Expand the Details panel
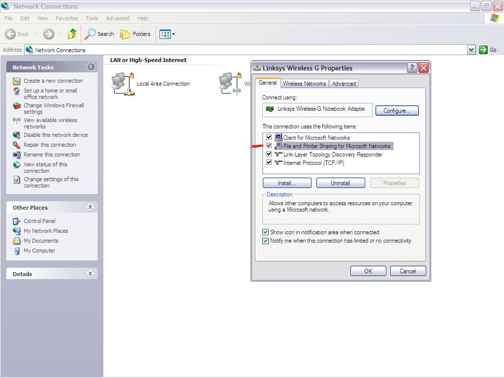Image resolution: width=504 pixels, height=378 pixels. [x=91, y=274]
